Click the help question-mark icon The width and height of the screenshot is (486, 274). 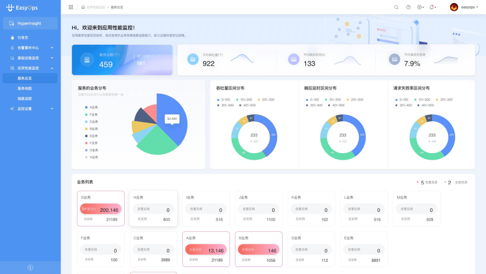click(x=408, y=7)
